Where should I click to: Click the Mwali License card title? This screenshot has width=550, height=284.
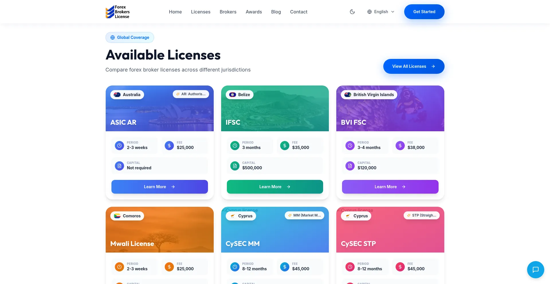point(132,244)
